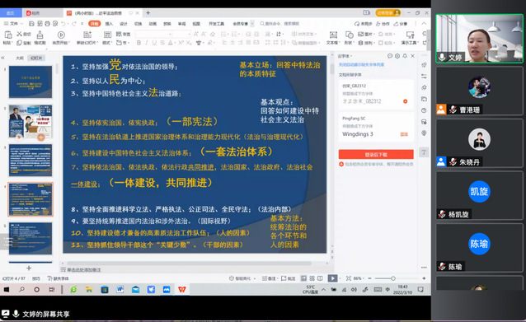Open the font name dropdown

[153, 35]
